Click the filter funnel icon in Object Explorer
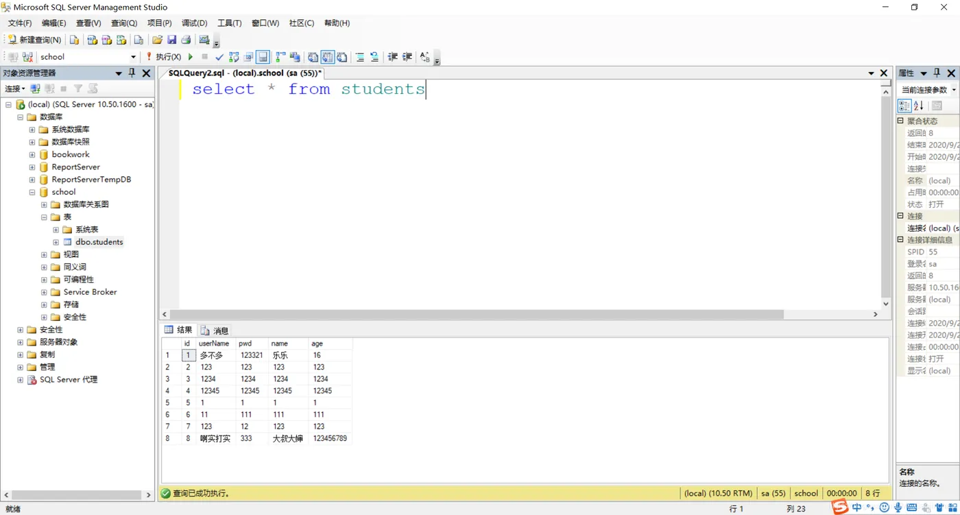Image resolution: width=960 pixels, height=515 pixels. pyautogui.click(x=78, y=88)
